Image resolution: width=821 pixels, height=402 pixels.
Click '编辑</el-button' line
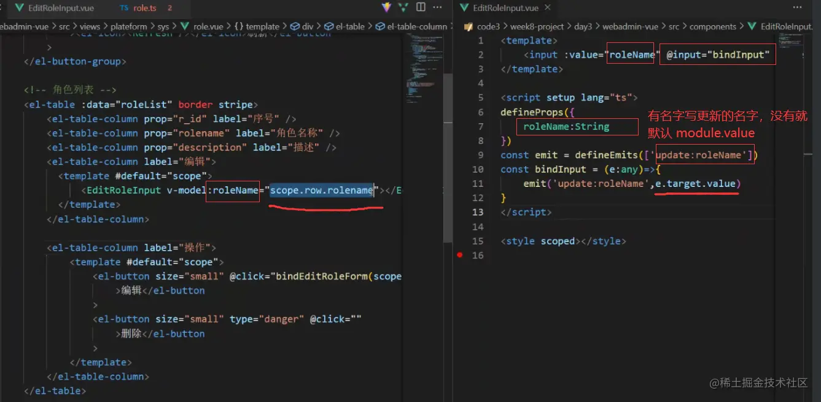[160, 290]
